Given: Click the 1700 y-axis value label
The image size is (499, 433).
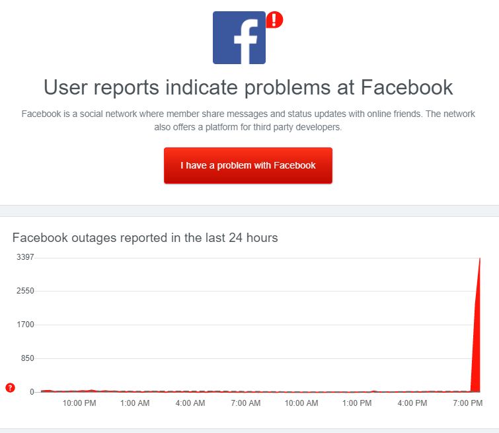Looking at the screenshot, I should pos(25,325).
